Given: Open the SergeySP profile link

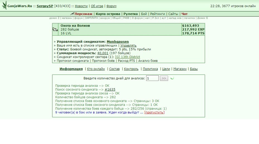Looking at the screenshot, I should click(45, 6).
